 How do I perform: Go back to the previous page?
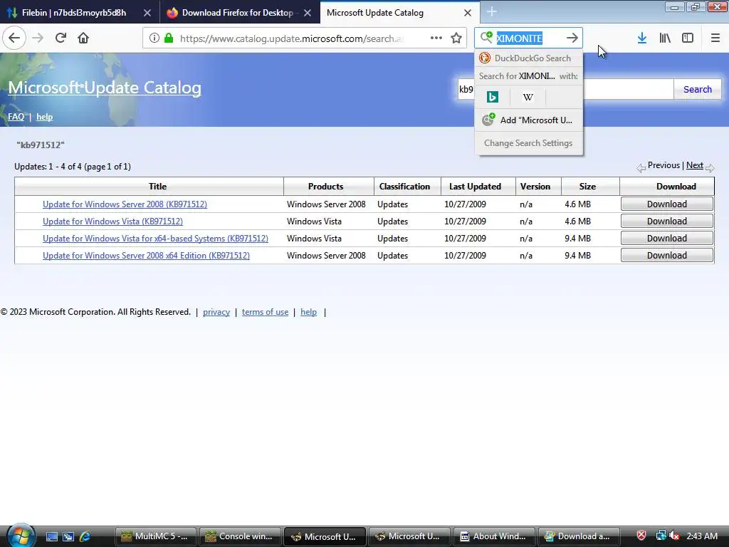click(14, 38)
